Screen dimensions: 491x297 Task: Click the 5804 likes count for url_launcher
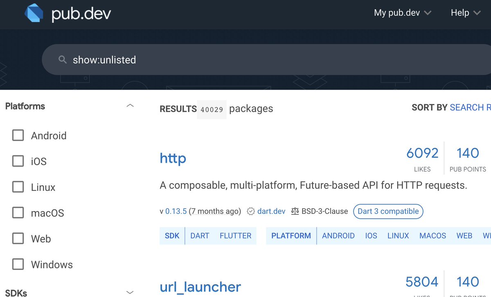(422, 282)
